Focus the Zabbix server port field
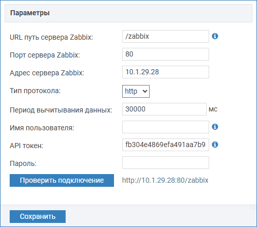 165,54
